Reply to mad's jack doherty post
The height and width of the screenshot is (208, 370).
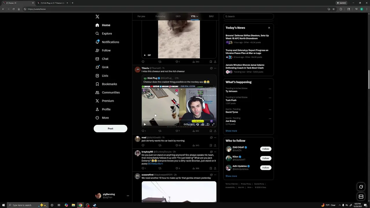point(143,145)
